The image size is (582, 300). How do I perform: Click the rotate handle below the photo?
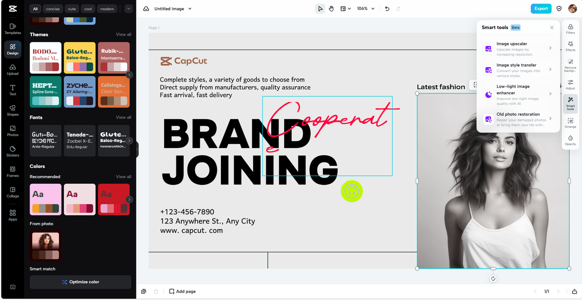pos(493,279)
